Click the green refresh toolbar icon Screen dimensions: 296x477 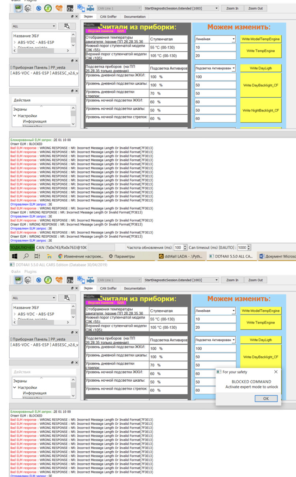coord(48,8)
